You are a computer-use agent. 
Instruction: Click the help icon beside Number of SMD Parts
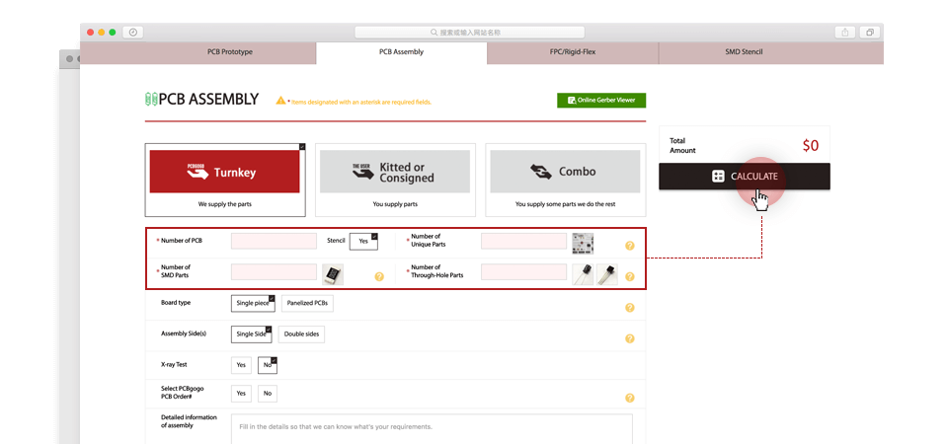(x=379, y=276)
